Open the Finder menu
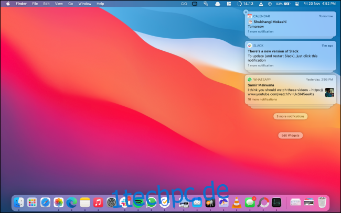The image size is (341, 213). pyautogui.click(x=21, y=4)
